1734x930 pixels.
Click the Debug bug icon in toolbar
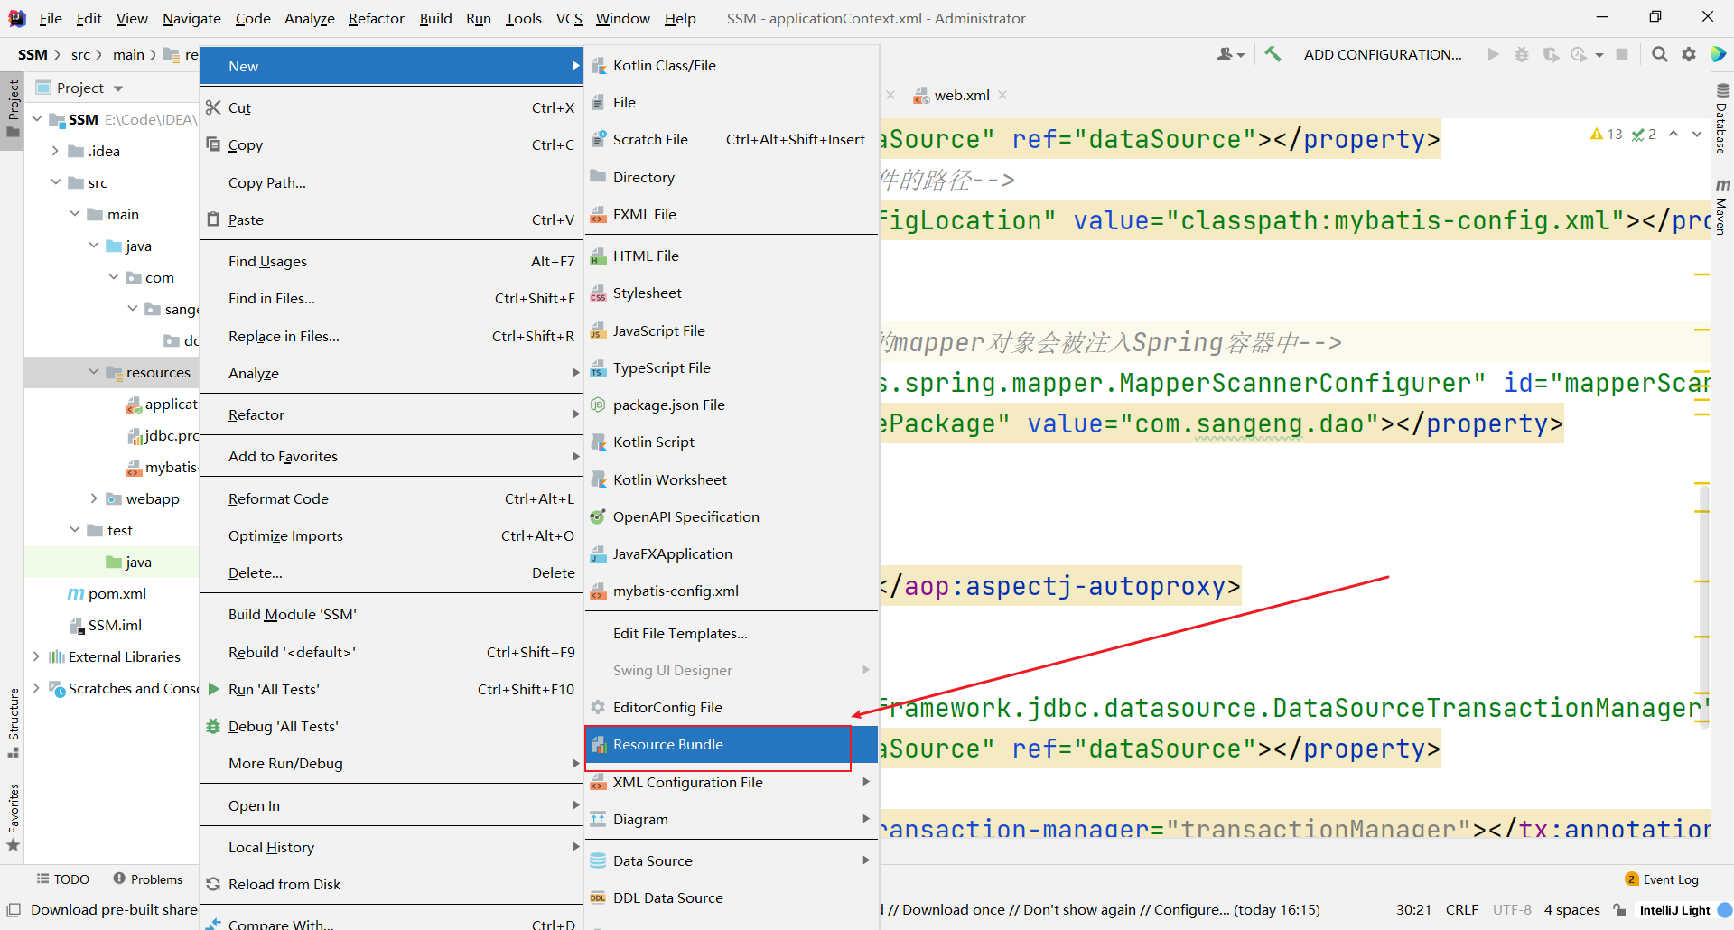click(1522, 54)
